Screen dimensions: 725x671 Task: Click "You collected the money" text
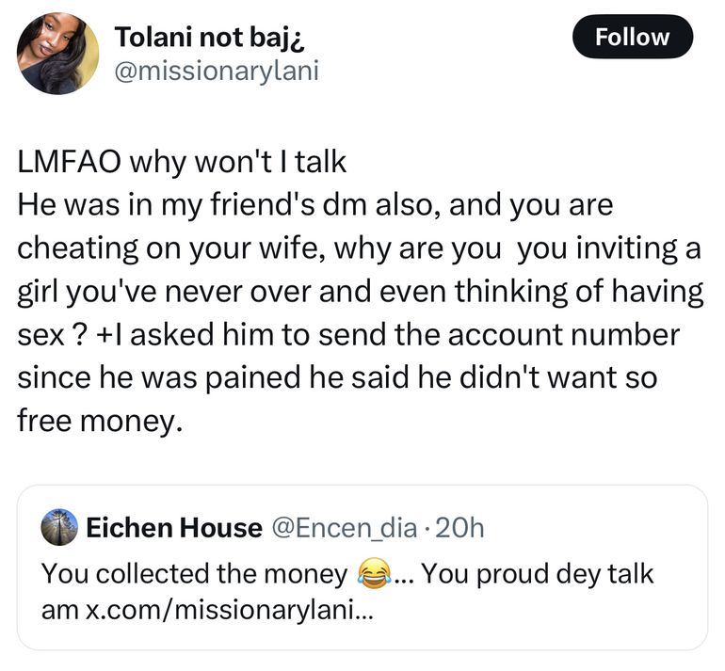click(x=194, y=573)
